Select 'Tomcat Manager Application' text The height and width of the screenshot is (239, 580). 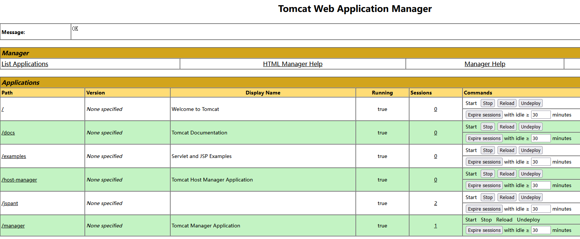point(206,226)
